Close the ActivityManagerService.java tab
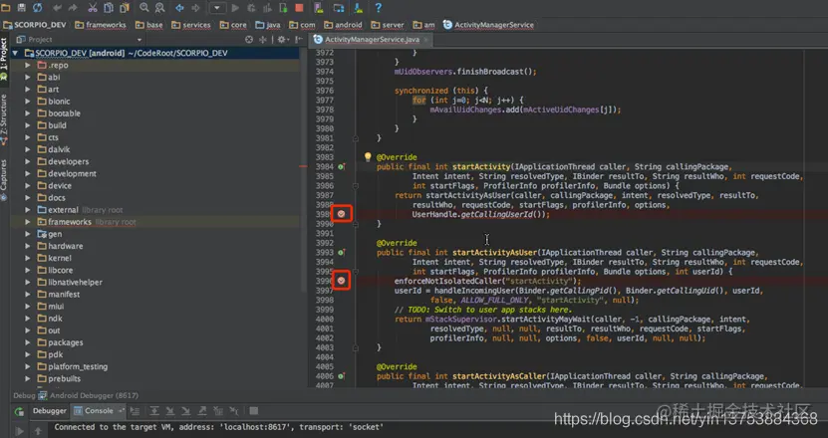This screenshot has height=438, width=828. [425, 40]
